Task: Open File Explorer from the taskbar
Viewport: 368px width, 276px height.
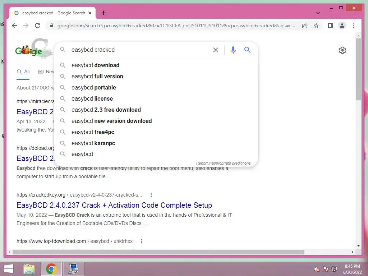Action: coord(29,269)
